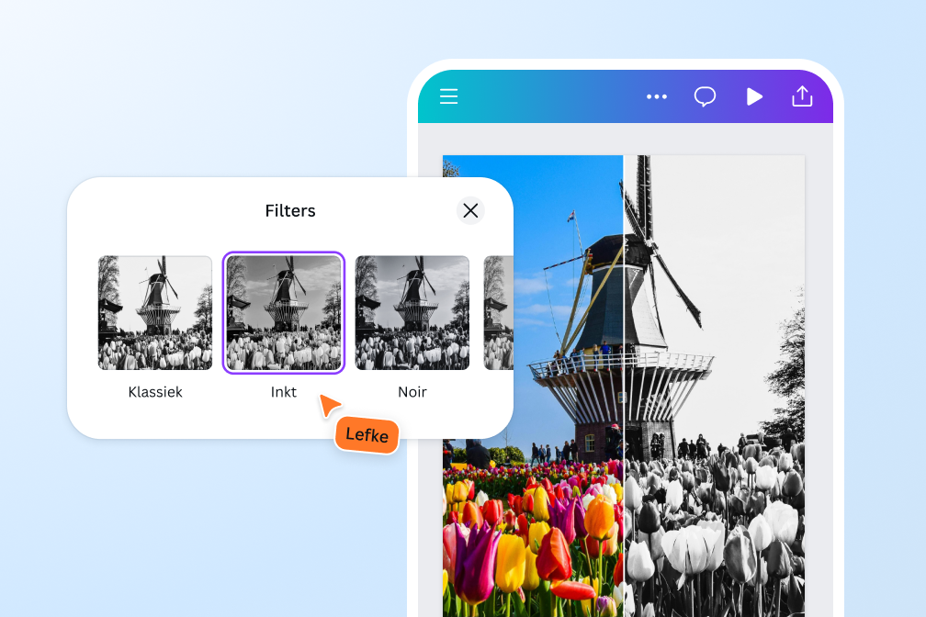Select the Klassiek filter thumbnail
Image resolution: width=926 pixels, height=617 pixels.
(x=154, y=313)
